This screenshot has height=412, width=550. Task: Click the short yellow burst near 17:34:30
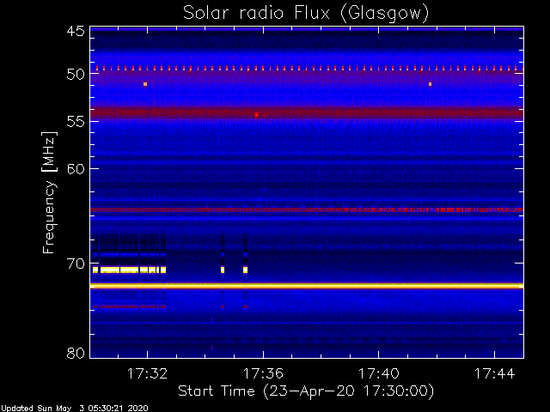[x=223, y=270]
